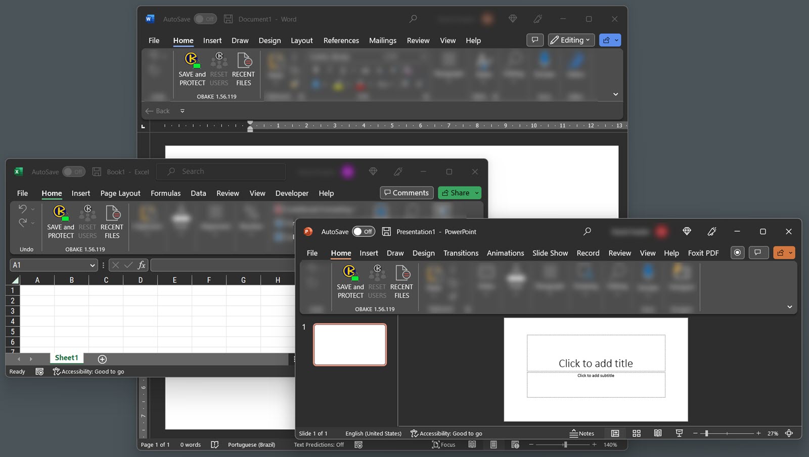809x457 pixels.
Task: Click Excel Undo arrow icon
Action: point(22,209)
